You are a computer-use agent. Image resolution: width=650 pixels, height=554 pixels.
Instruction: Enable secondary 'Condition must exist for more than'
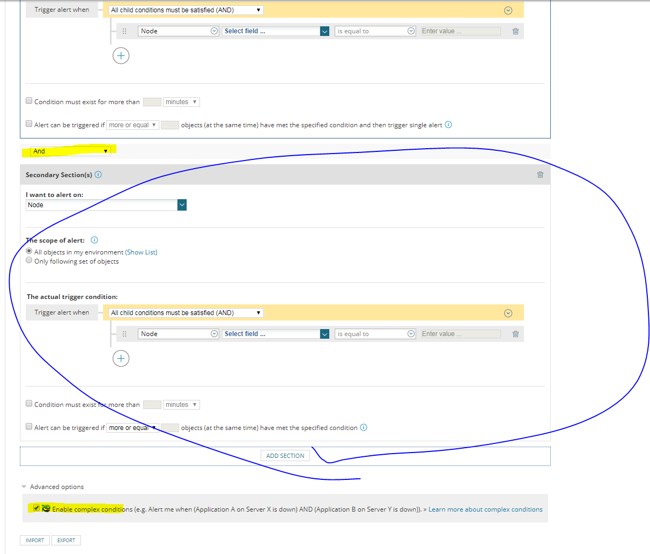pyautogui.click(x=29, y=403)
